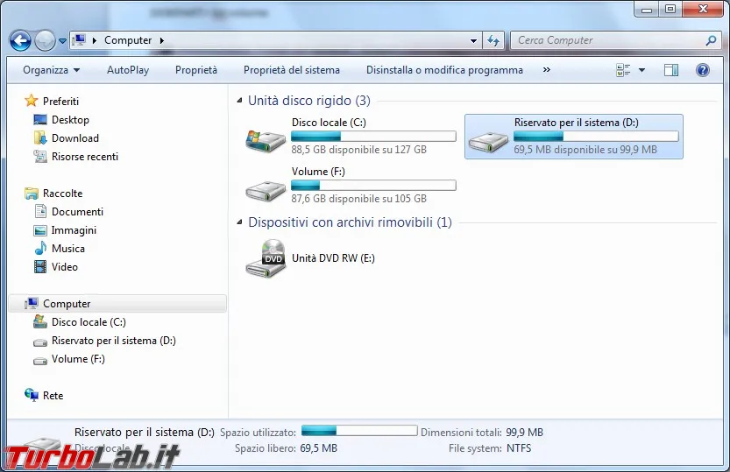Click the Risorse recenti icon
The width and height of the screenshot is (730, 472).
[40, 156]
